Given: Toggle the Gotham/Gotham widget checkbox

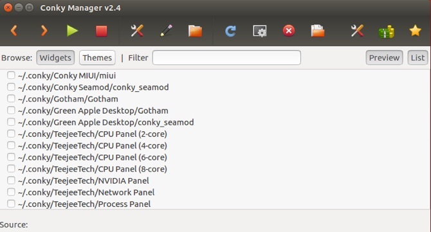Looking at the screenshot, I should 11,98.
